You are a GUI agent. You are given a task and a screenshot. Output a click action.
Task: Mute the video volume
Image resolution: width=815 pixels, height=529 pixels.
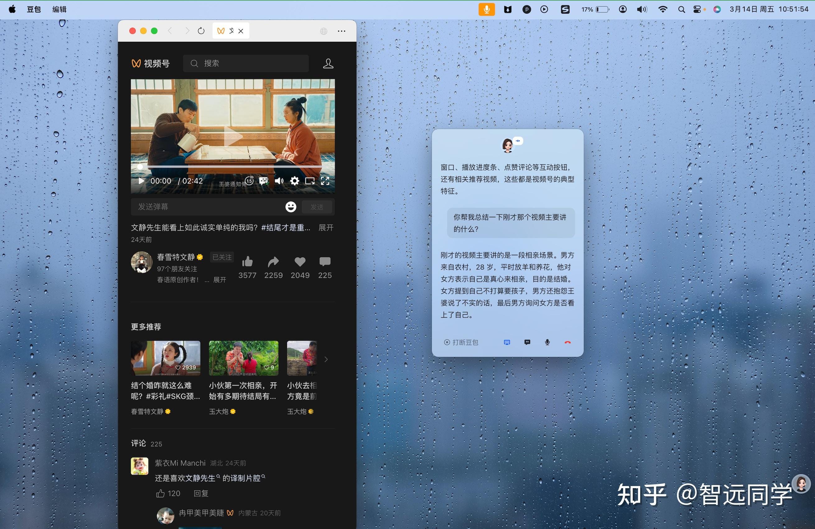coord(279,181)
